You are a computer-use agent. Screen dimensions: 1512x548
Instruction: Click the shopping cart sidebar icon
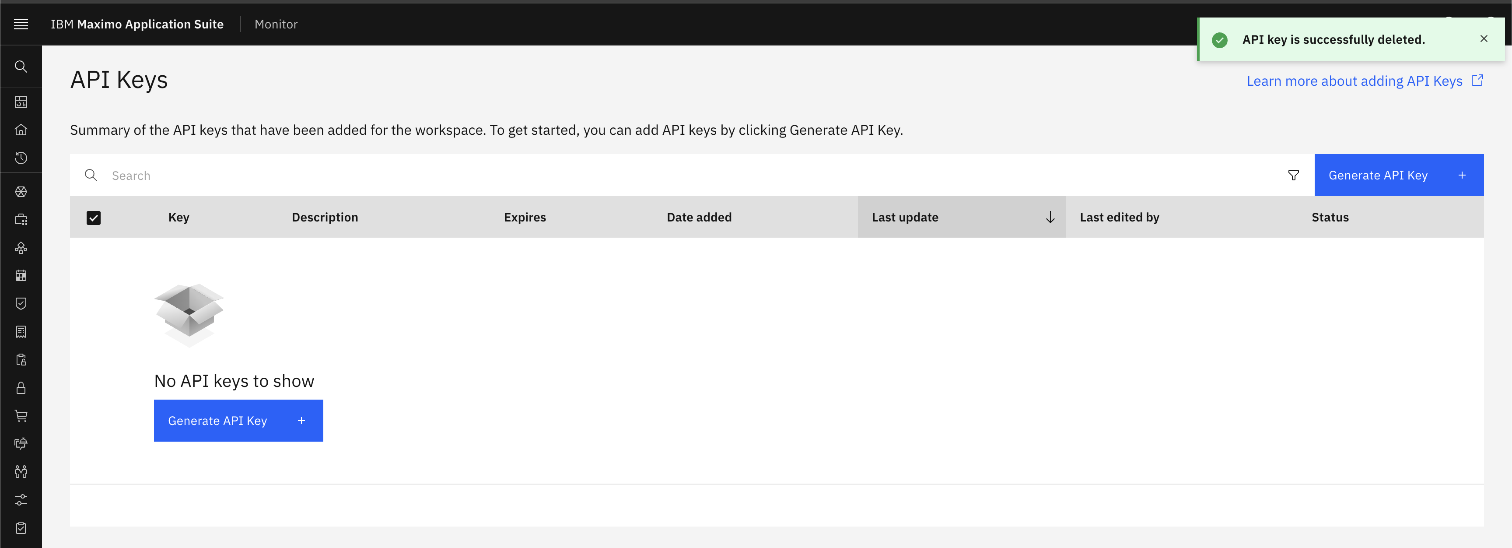21,416
